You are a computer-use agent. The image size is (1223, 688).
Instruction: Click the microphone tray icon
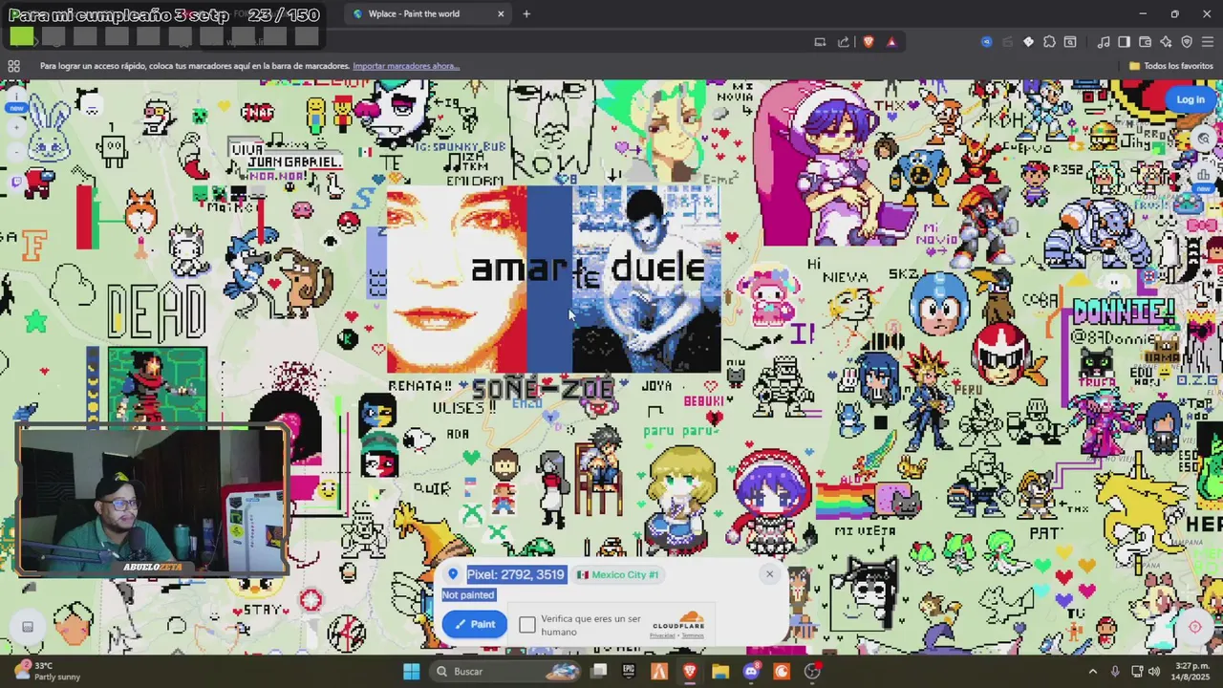1115,671
